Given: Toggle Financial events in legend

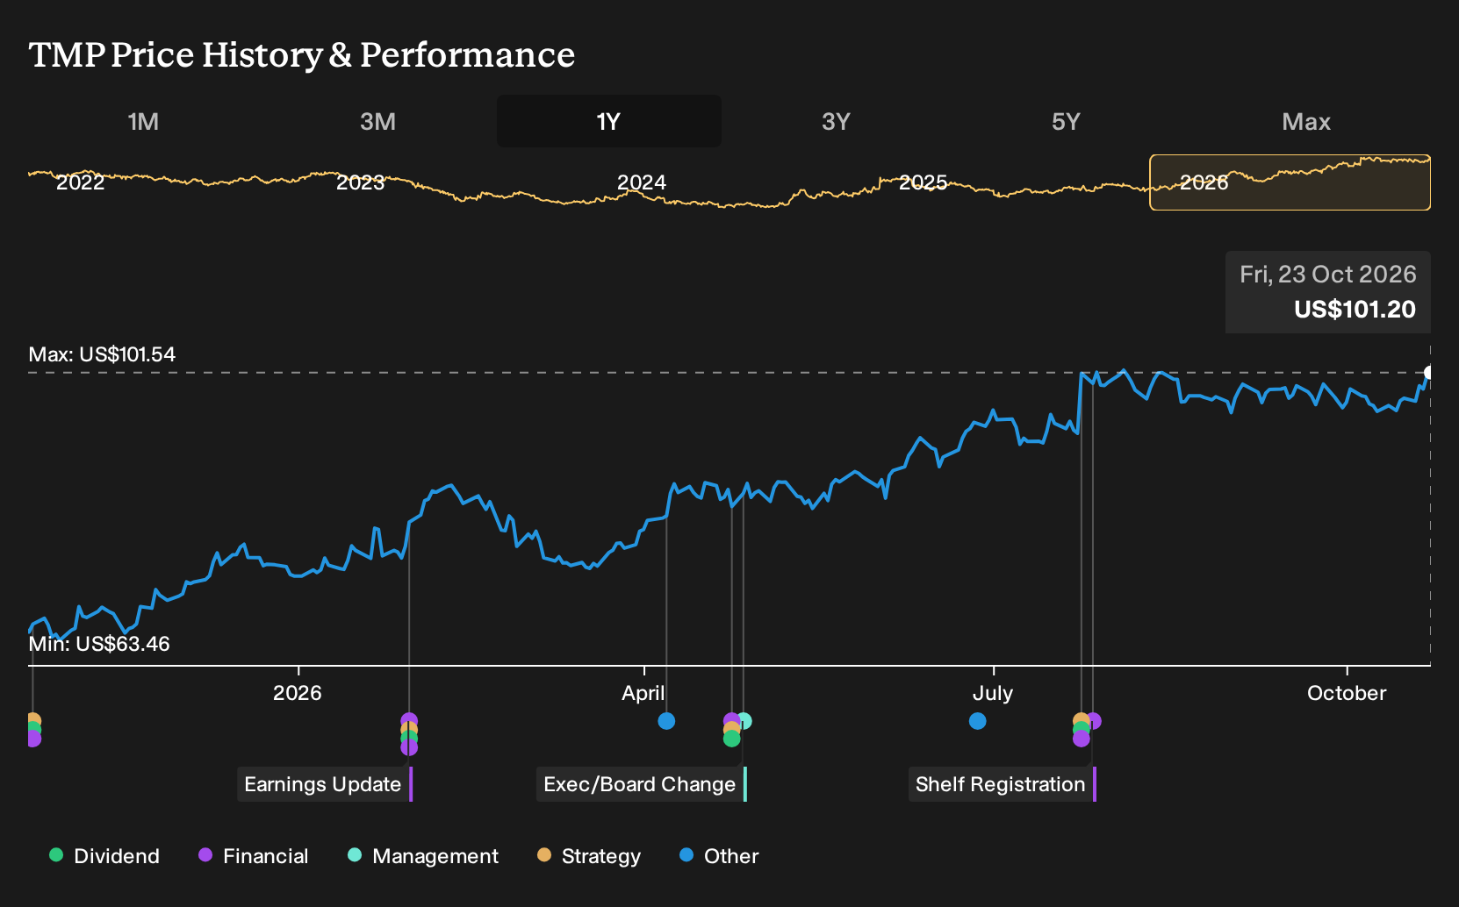Looking at the screenshot, I should (x=253, y=856).
